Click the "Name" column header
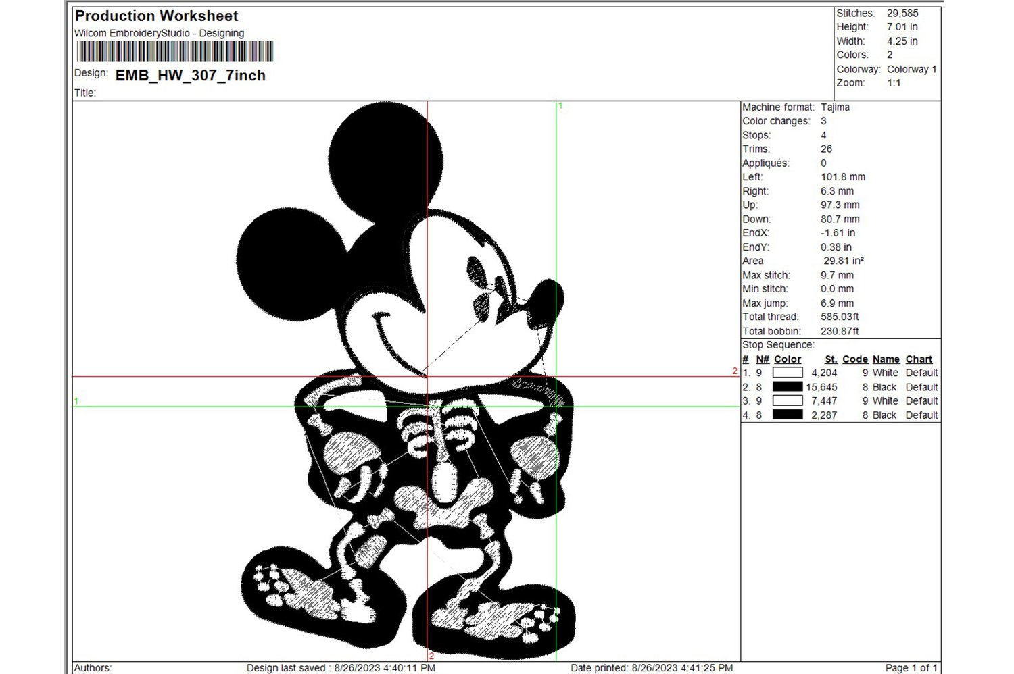Image resolution: width=1014 pixels, height=674 pixels. pos(886,359)
